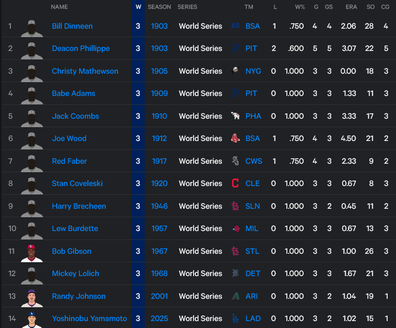Open Deacon Phillippe's player page
The height and width of the screenshot is (328, 396).
pyautogui.click(x=81, y=48)
